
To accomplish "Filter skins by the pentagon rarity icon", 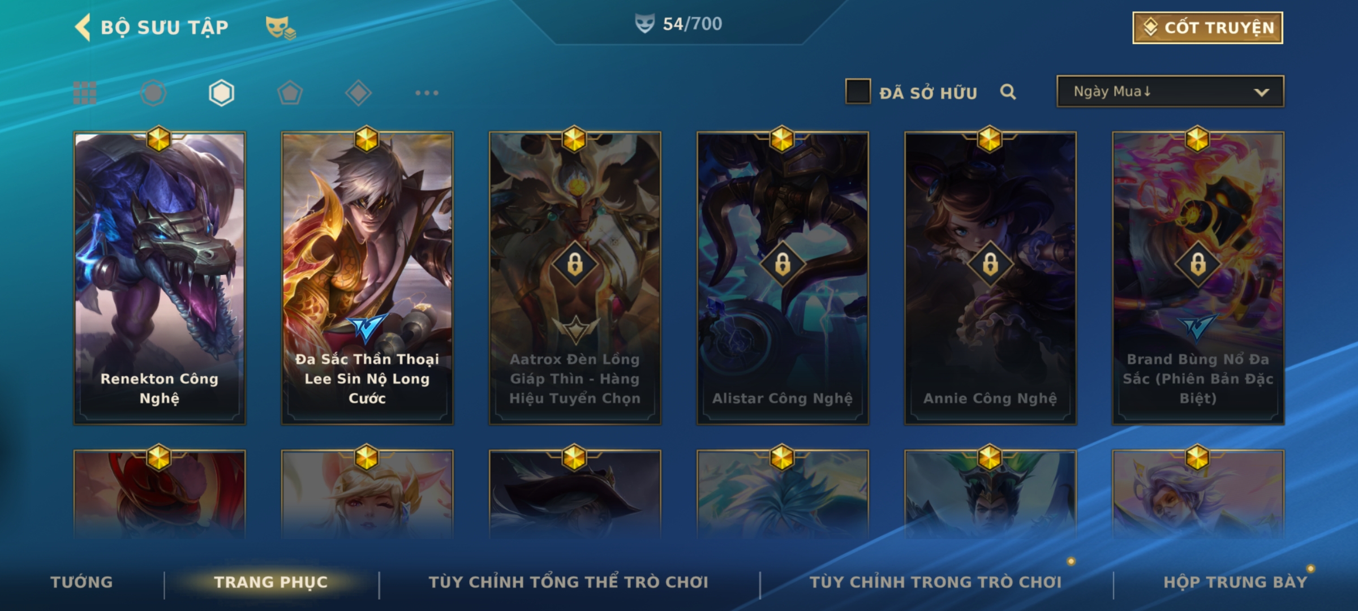I will [x=290, y=93].
